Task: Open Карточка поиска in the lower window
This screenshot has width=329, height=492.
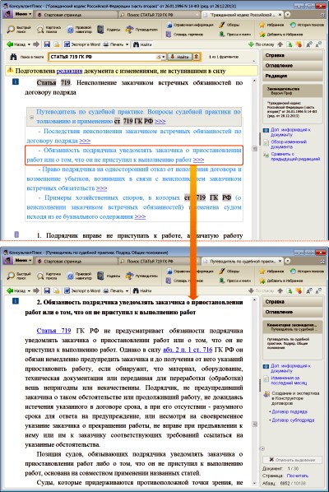Action: click(x=49, y=276)
